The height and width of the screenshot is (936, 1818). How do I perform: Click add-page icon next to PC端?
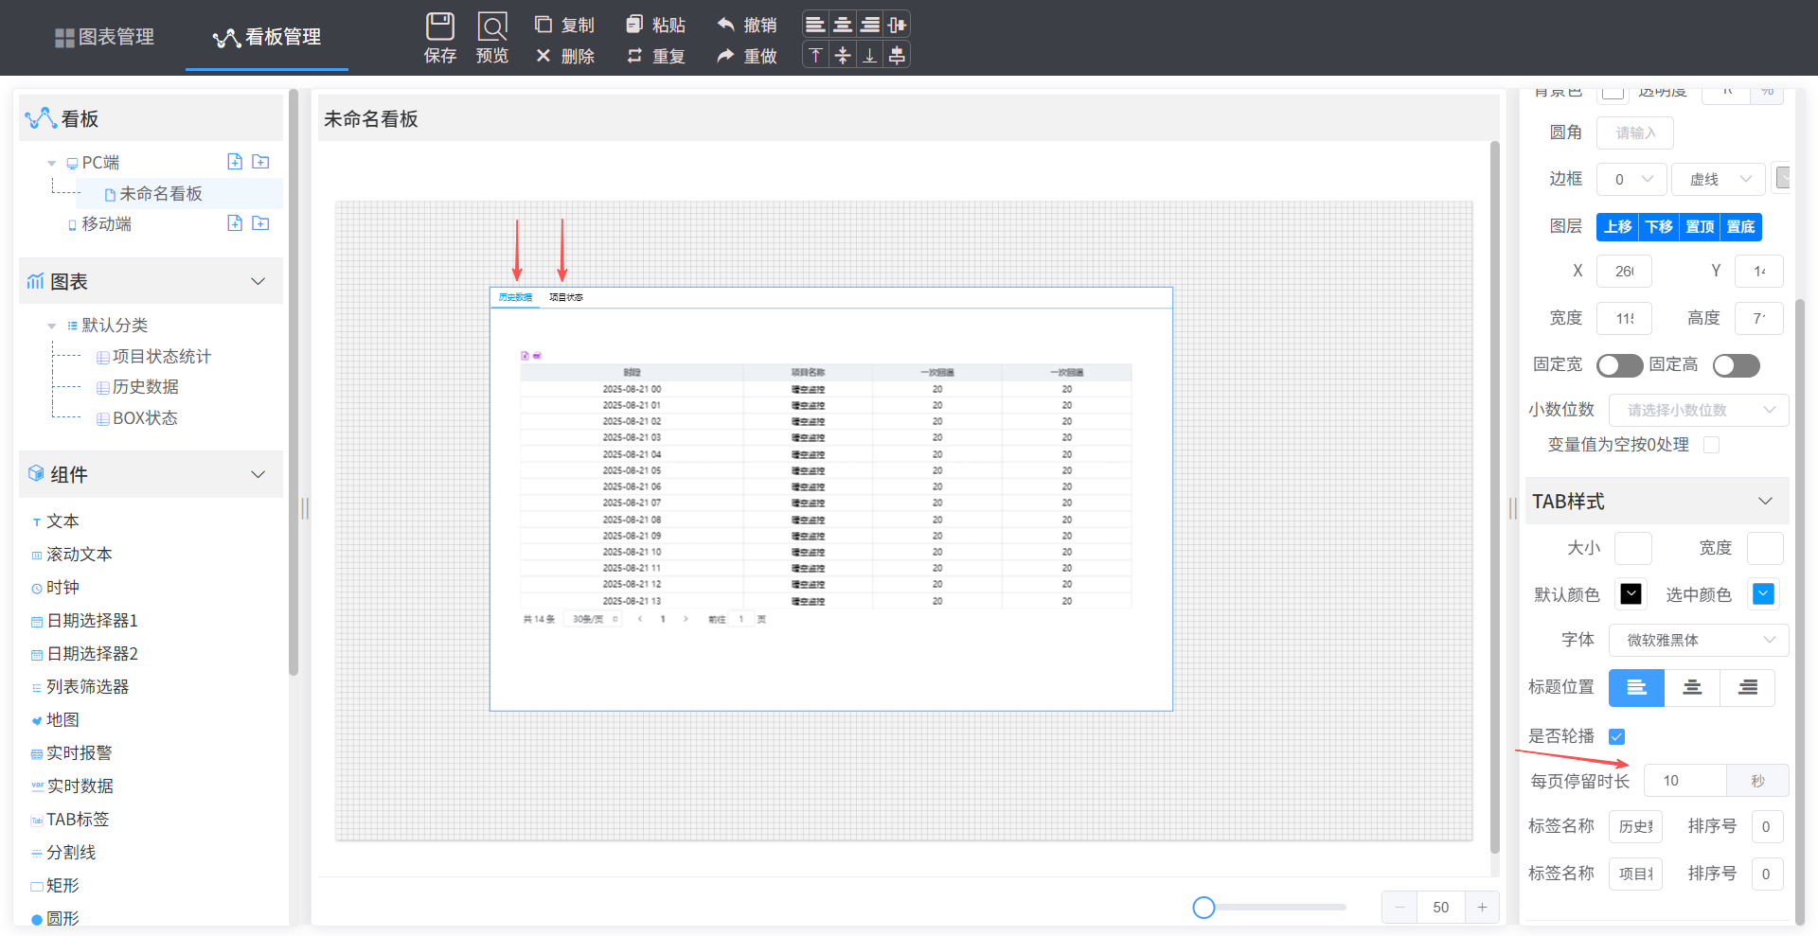(235, 162)
